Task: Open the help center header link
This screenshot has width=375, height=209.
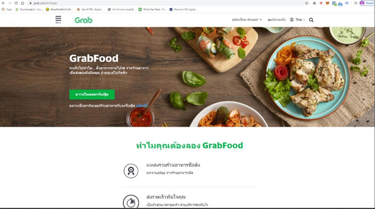Action: 277,20
